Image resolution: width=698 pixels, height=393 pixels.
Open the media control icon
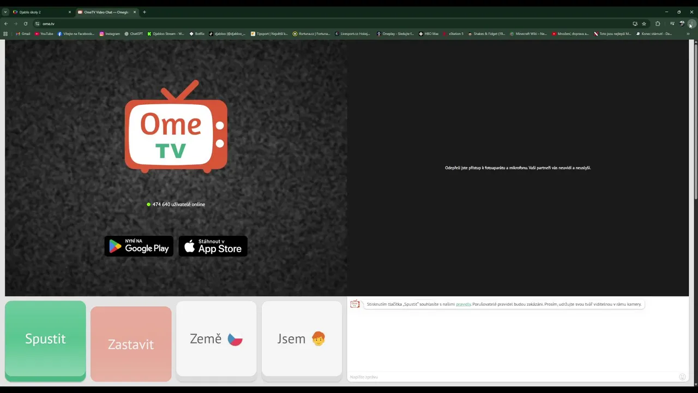point(672,23)
